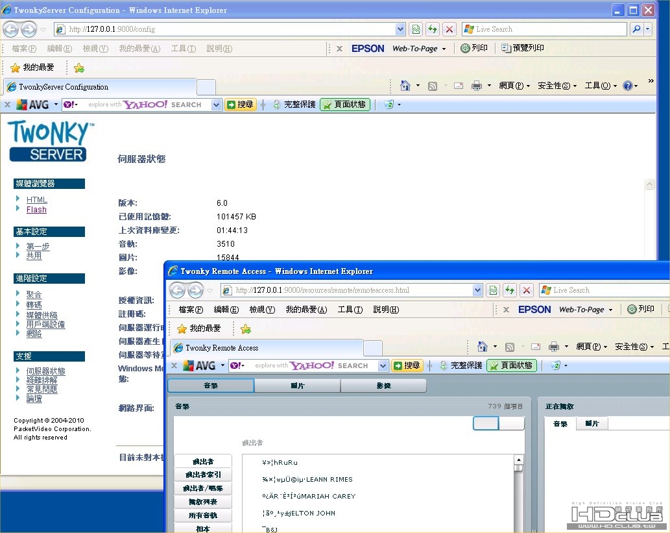The width and height of the screenshot is (670, 533).
Task: Click add-to-favorites star in Remote Access window
Action: click(x=246, y=328)
